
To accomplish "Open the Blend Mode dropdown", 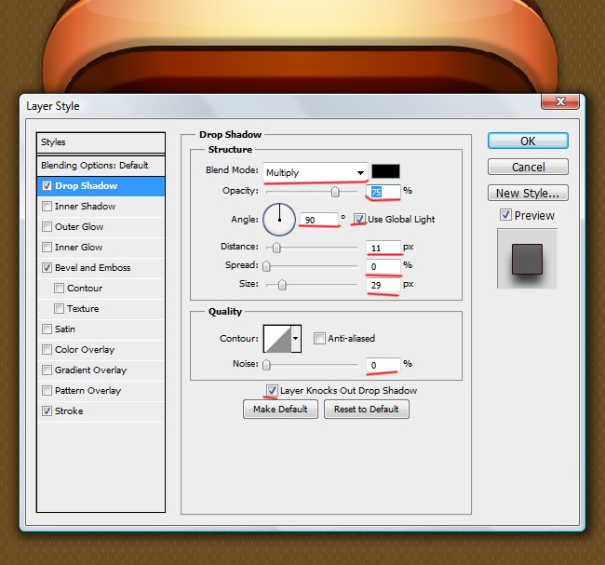I will pos(315,172).
